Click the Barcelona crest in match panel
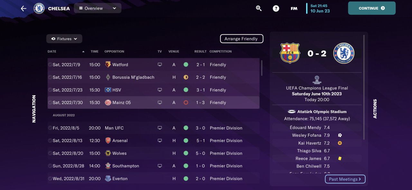The image size is (412, 190). click(x=290, y=53)
